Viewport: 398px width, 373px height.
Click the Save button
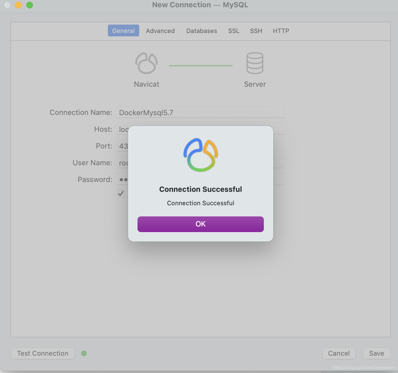(377, 353)
